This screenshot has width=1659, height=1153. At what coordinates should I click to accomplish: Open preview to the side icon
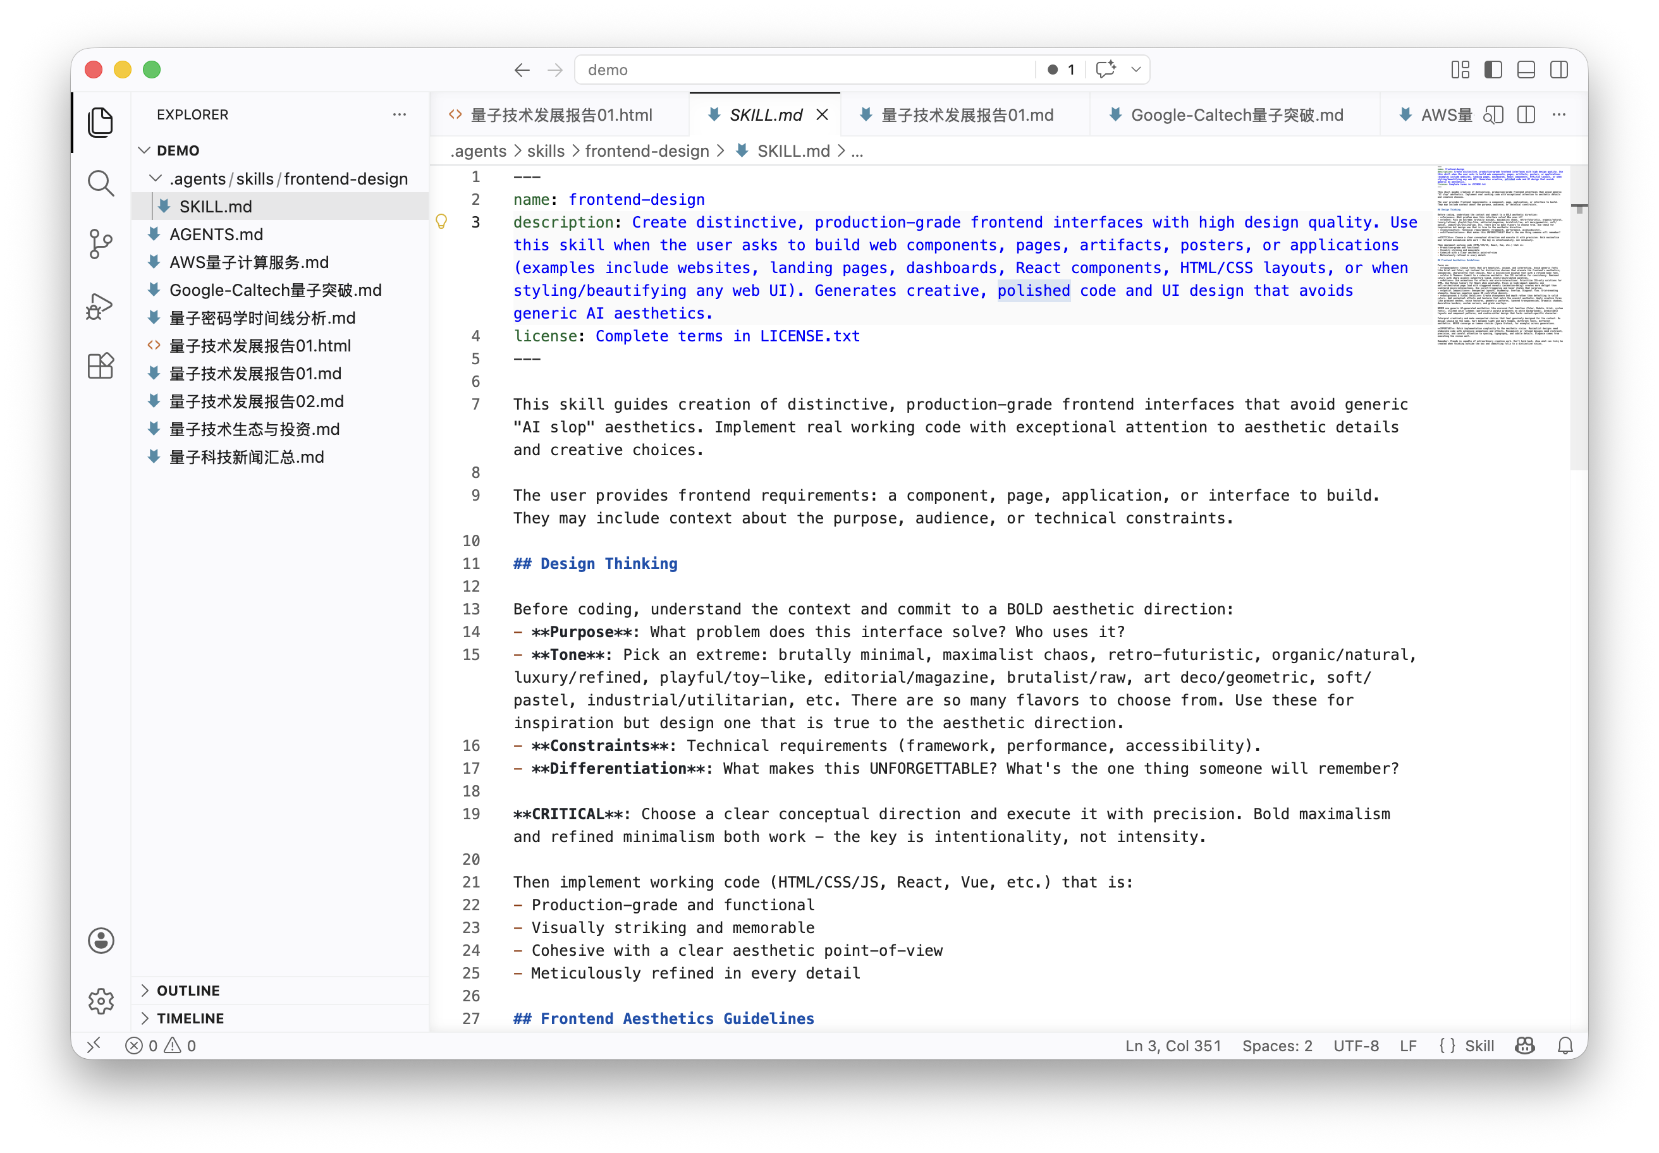pos(1493,115)
